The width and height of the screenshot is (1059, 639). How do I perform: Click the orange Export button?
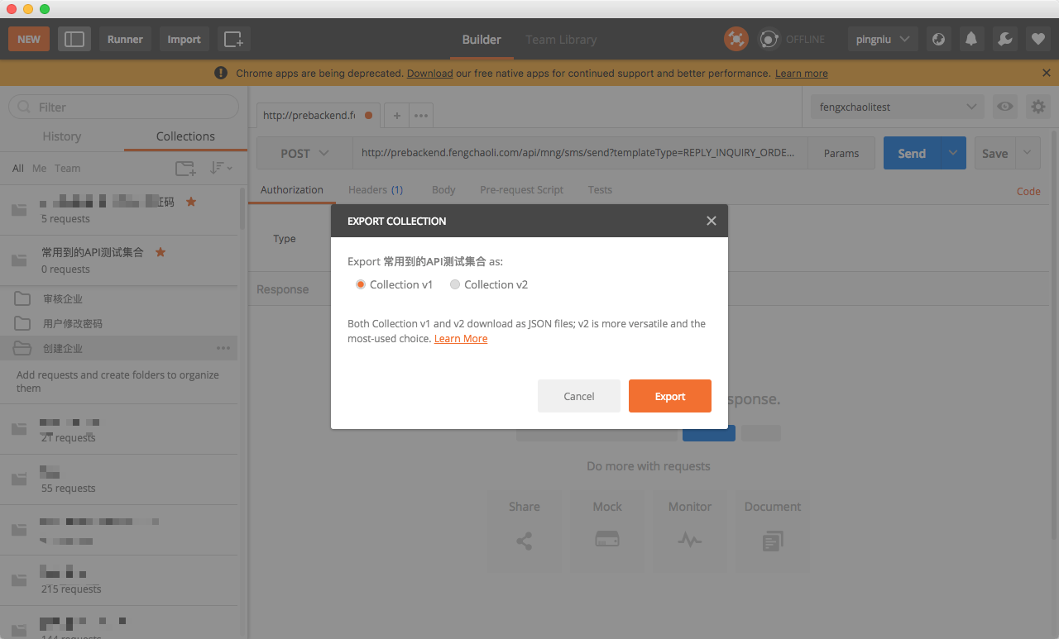point(670,396)
